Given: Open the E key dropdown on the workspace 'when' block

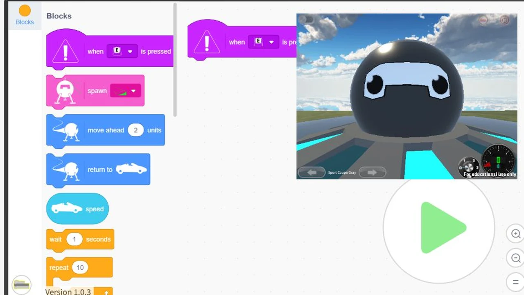Looking at the screenshot, I should [x=264, y=42].
